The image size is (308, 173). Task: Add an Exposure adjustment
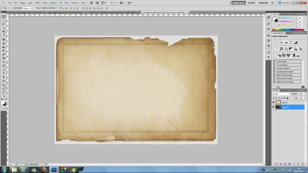[295, 43]
